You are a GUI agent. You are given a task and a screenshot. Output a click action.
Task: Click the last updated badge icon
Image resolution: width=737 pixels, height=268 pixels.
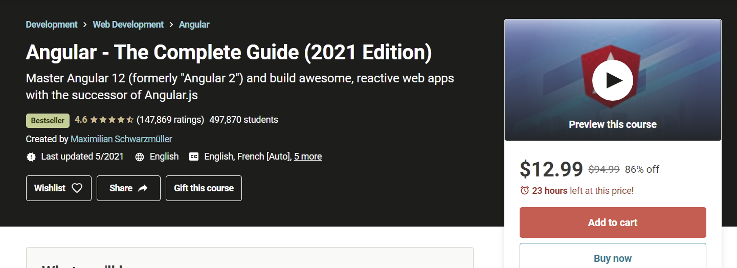point(31,157)
